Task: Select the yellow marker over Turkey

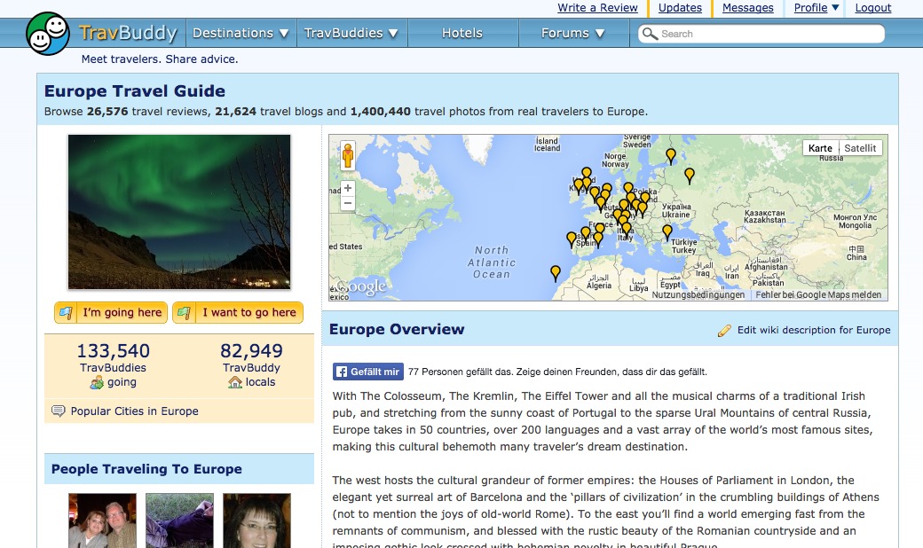Action: coord(667,231)
